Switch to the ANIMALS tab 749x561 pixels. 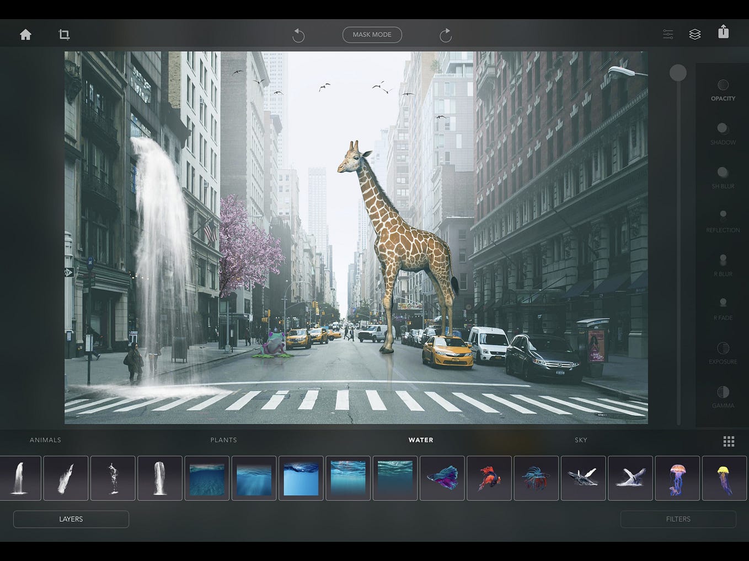(45, 440)
